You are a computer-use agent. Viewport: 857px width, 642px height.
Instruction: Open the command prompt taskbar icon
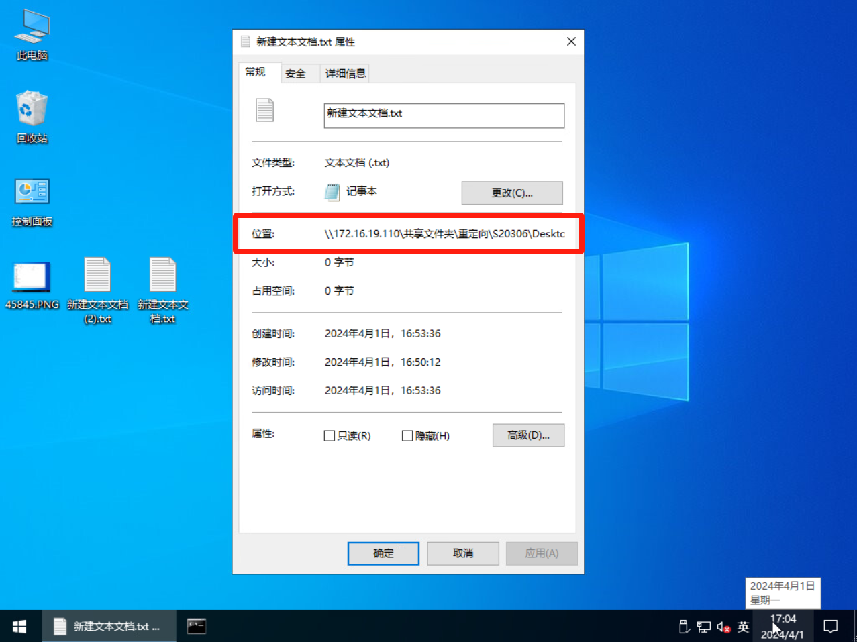[x=196, y=626]
